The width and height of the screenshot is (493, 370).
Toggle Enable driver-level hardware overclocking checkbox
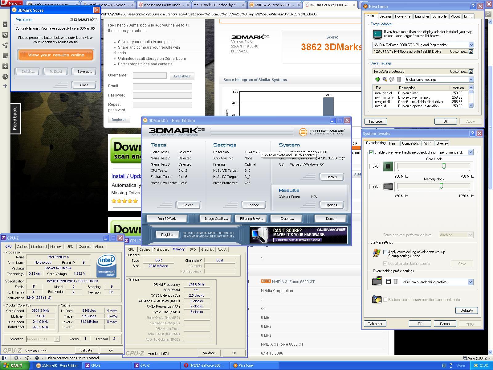coord(371,152)
